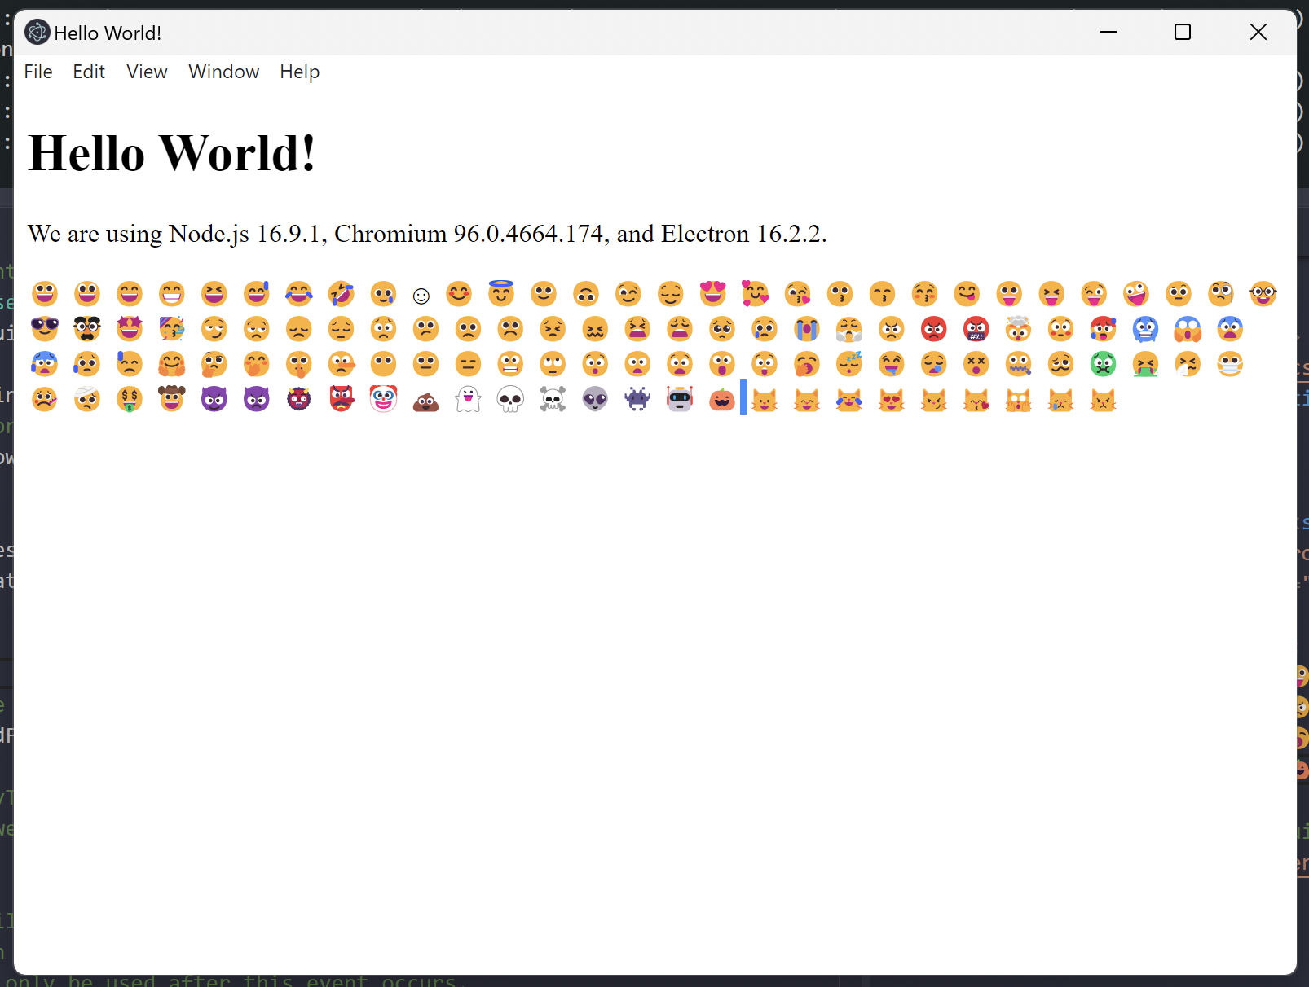1309x987 pixels.
Task: Click the jack-o-lantern pumpkin emoji
Action: point(722,400)
